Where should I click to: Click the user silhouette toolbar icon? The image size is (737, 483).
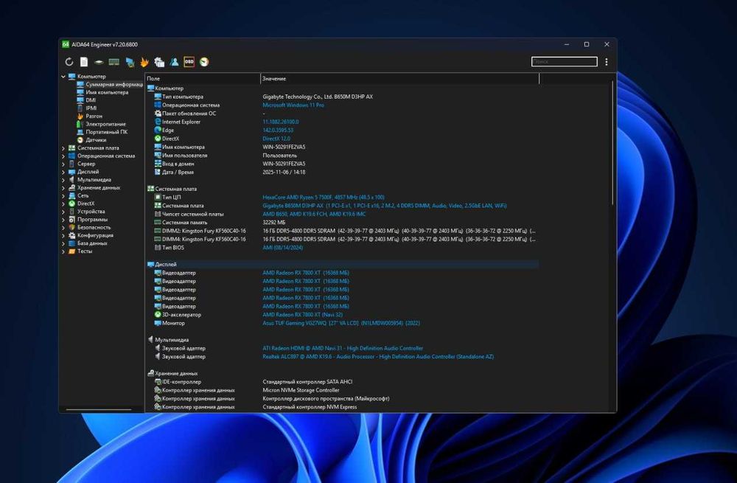pos(175,62)
